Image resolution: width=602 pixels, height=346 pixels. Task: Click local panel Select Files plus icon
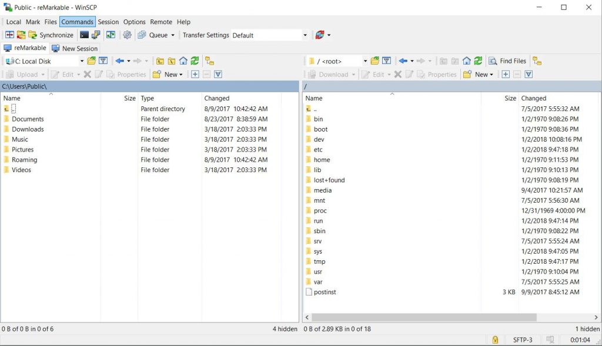click(195, 75)
